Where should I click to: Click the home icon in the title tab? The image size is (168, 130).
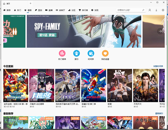click(x=4, y=4)
